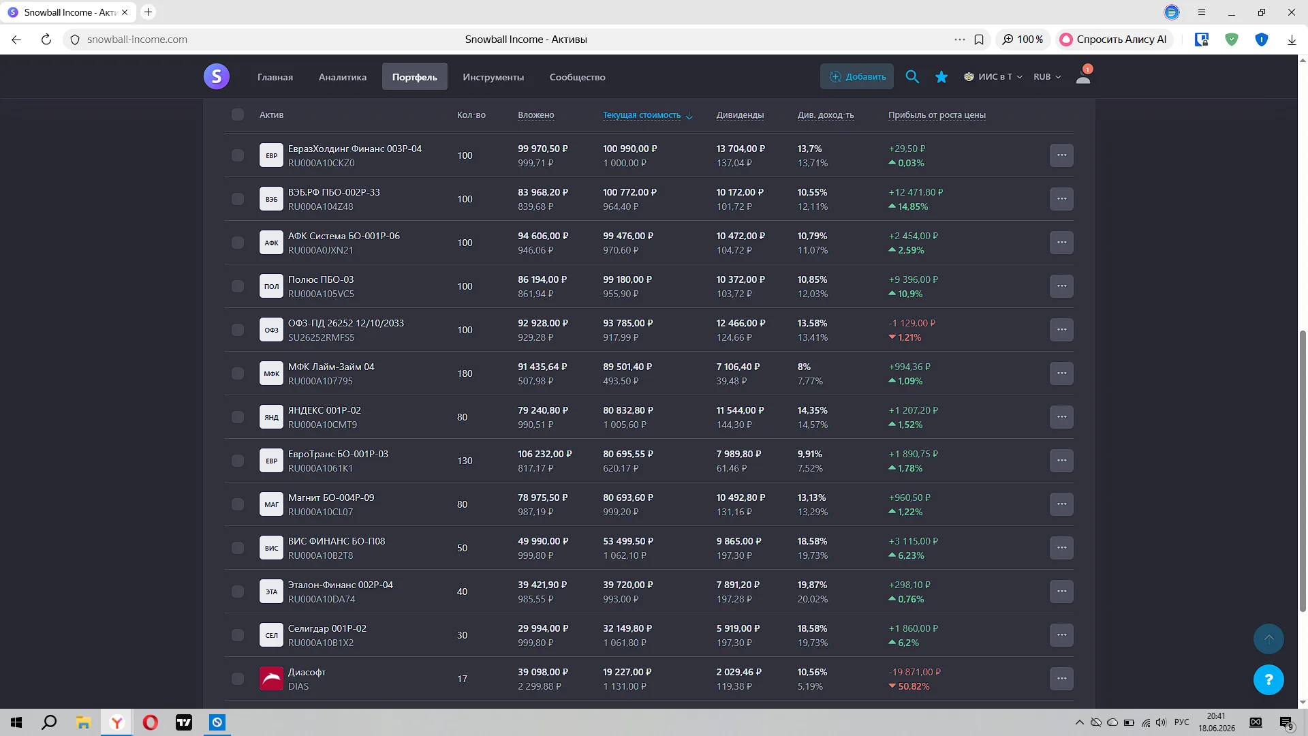1308x736 pixels.
Task: Click the Snowball Income logo
Action: click(x=217, y=76)
